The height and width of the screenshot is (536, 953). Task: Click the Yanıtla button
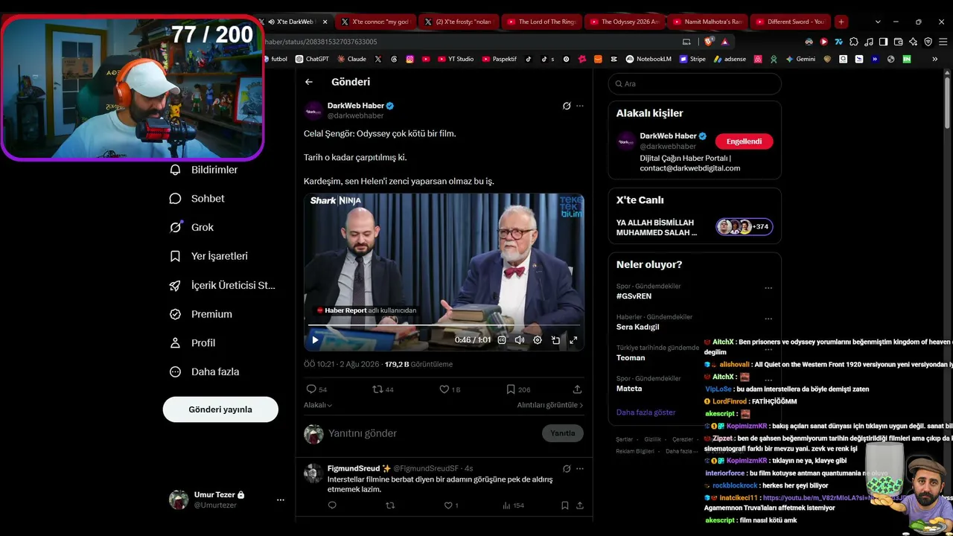(x=563, y=433)
